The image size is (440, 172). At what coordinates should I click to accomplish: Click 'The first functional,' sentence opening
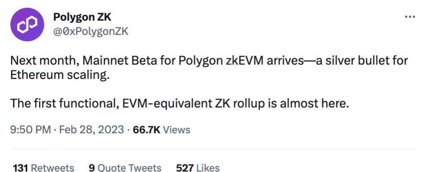(x=64, y=104)
